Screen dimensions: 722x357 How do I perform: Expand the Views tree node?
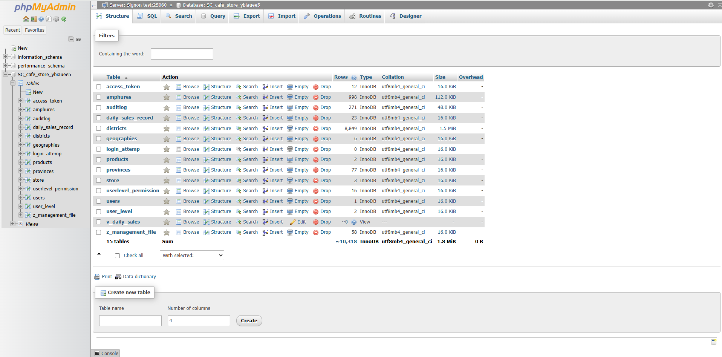pyautogui.click(x=13, y=224)
